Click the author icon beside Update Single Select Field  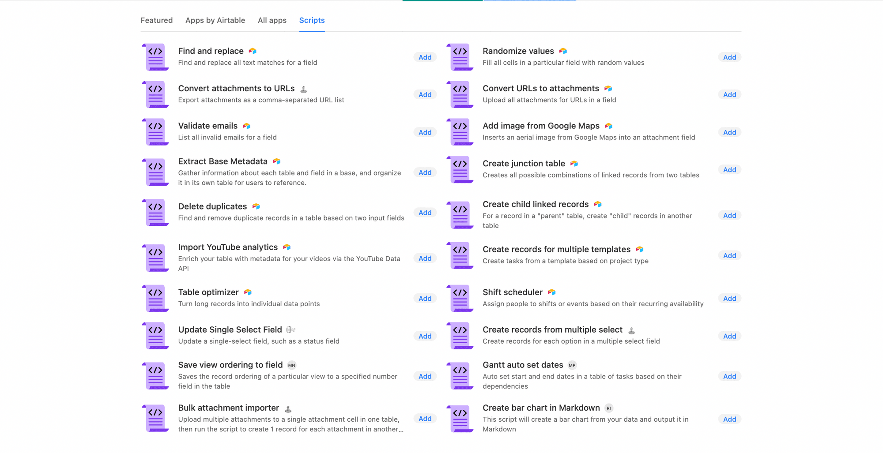291,329
